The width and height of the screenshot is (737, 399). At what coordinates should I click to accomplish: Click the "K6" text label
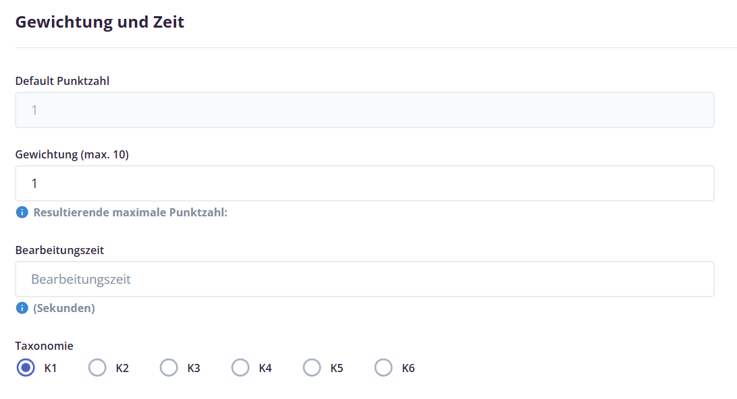tap(408, 368)
